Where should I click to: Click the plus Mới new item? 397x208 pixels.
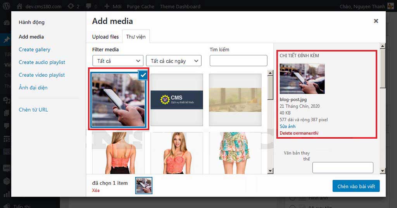tap(113, 6)
